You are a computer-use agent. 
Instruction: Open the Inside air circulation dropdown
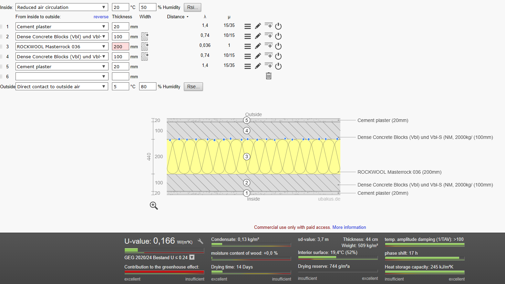click(62, 7)
